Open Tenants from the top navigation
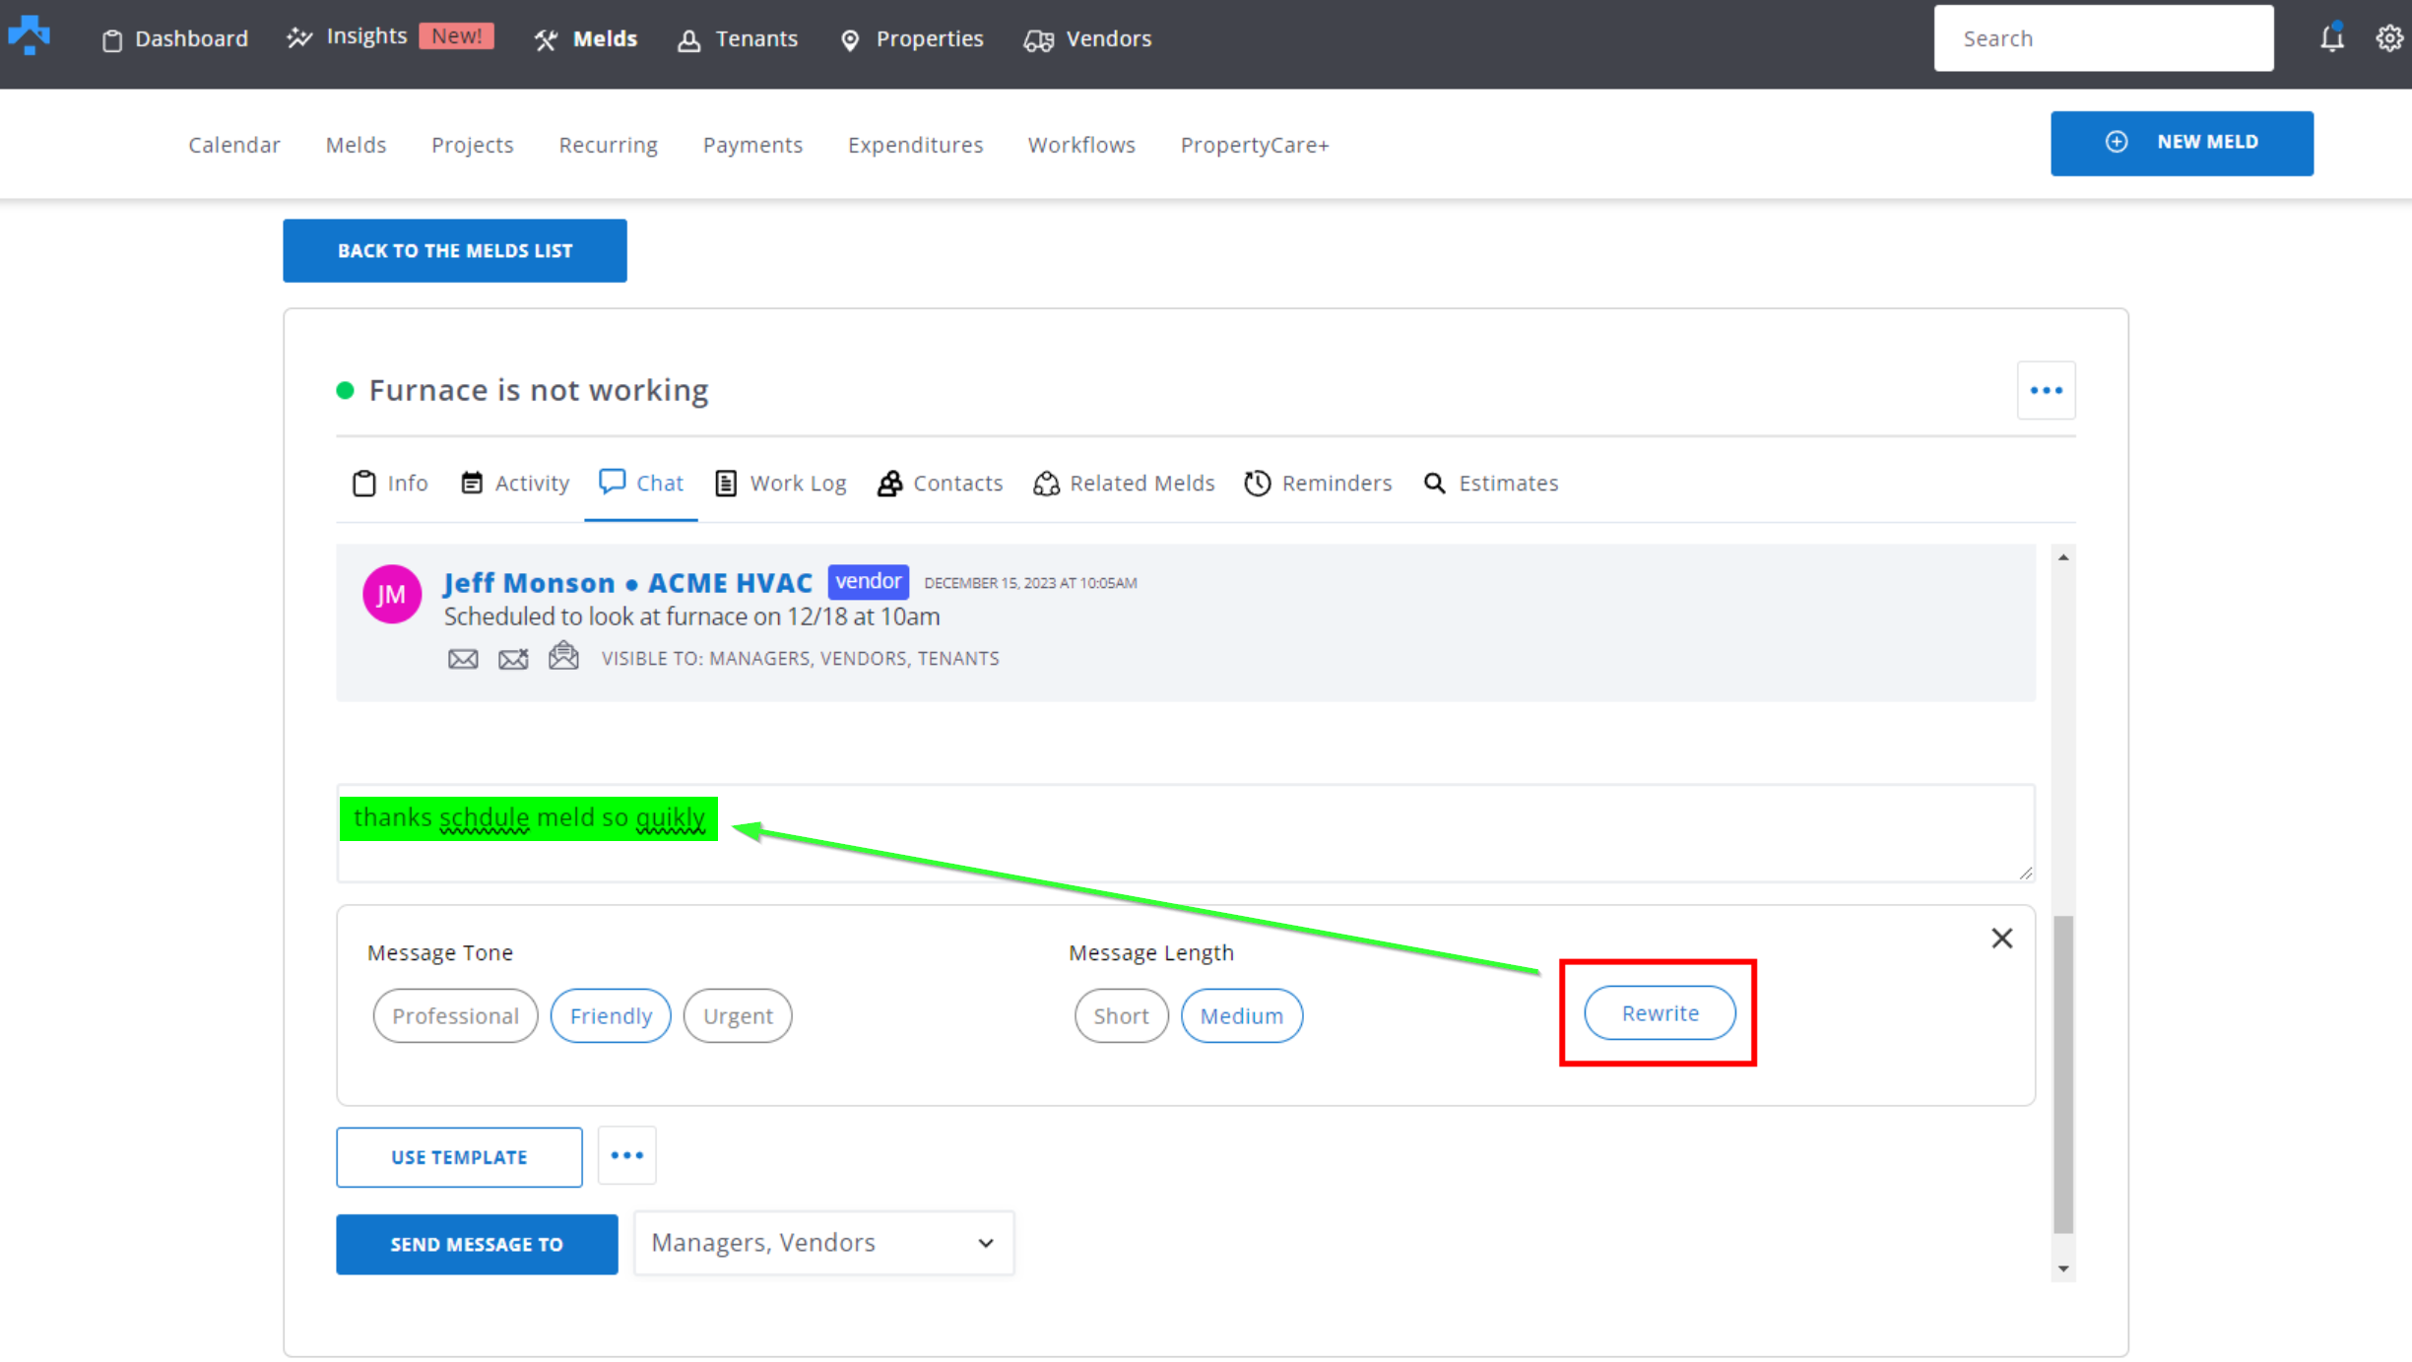2412x1362 pixels. [x=738, y=38]
